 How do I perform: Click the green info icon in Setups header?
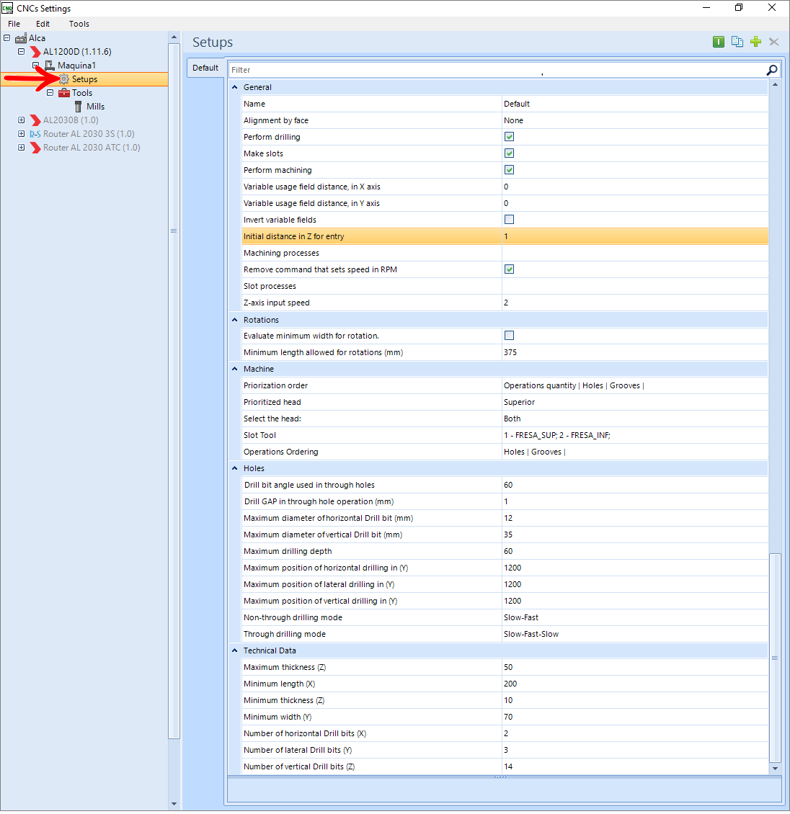coord(719,42)
